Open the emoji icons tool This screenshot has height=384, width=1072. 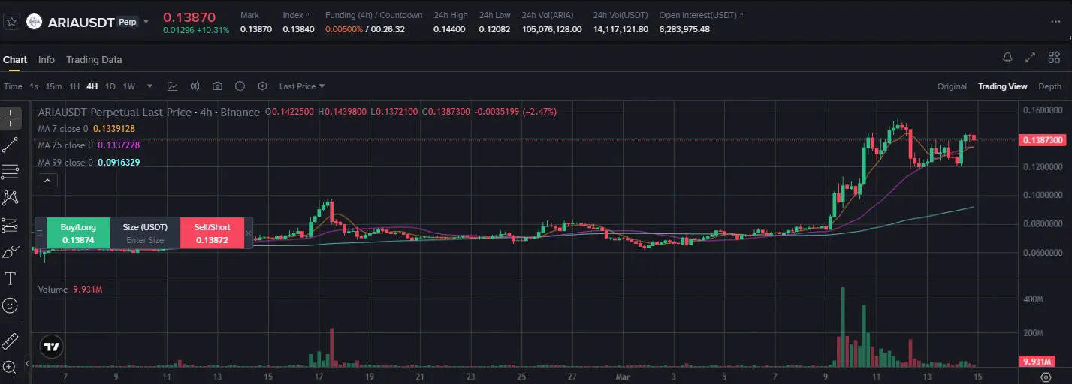point(11,305)
